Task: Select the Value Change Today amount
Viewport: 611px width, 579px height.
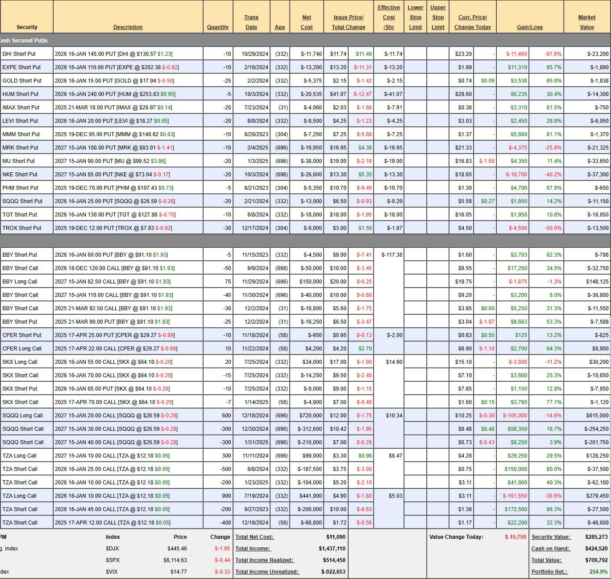Action: coord(515,537)
